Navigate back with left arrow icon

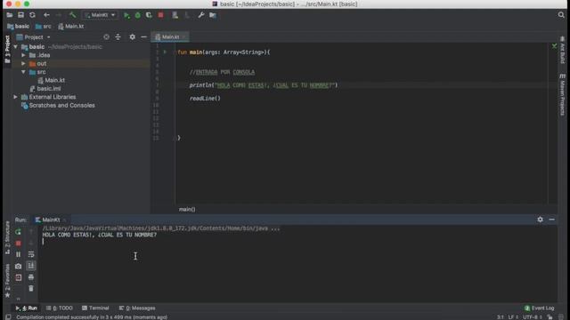tap(46, 15)
